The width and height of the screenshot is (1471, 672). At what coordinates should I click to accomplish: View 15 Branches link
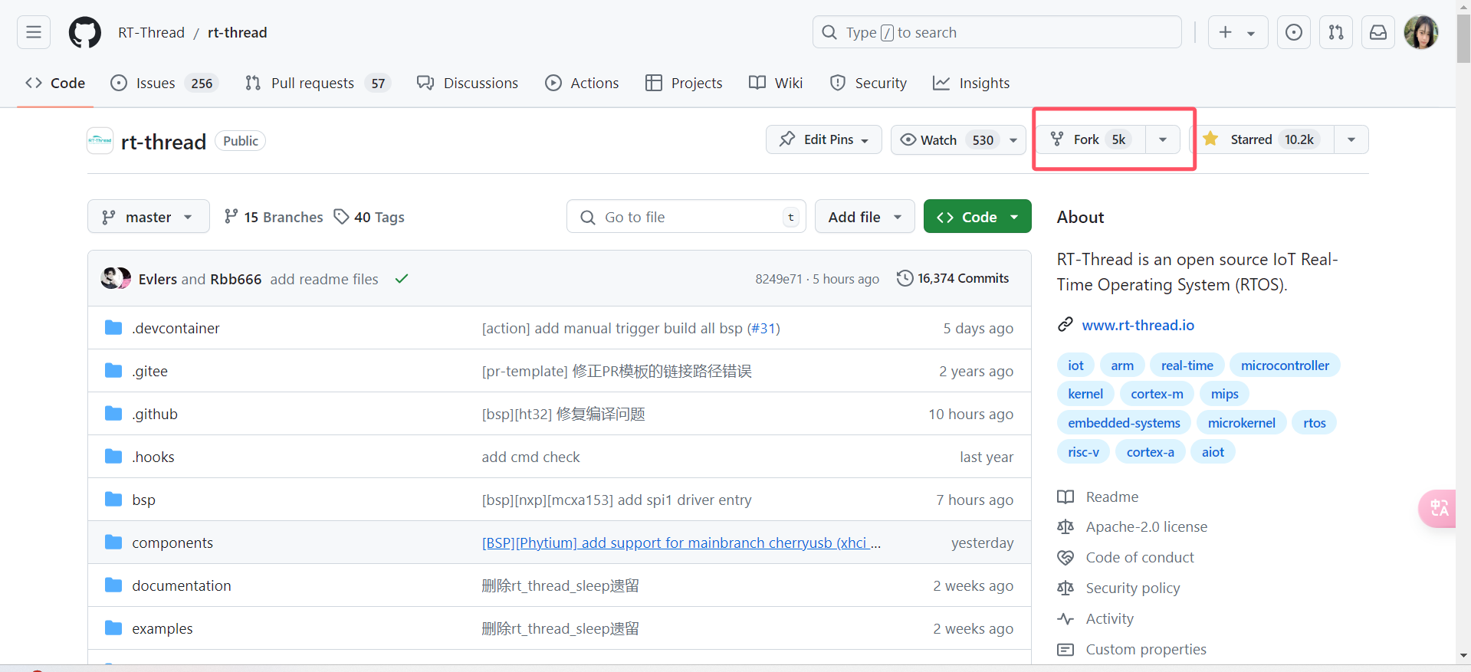point(274,217)
